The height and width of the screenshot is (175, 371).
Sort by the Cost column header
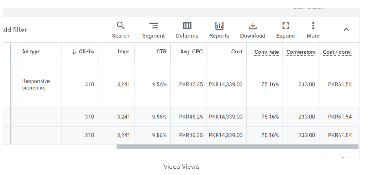tap(237, 52)
